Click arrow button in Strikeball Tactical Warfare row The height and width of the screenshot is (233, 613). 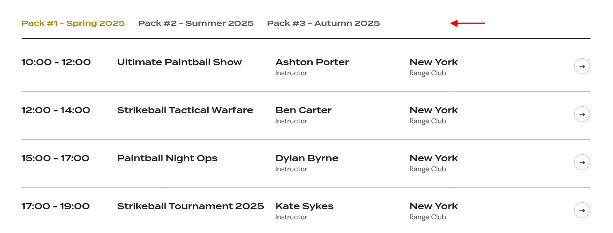point(582,114)
